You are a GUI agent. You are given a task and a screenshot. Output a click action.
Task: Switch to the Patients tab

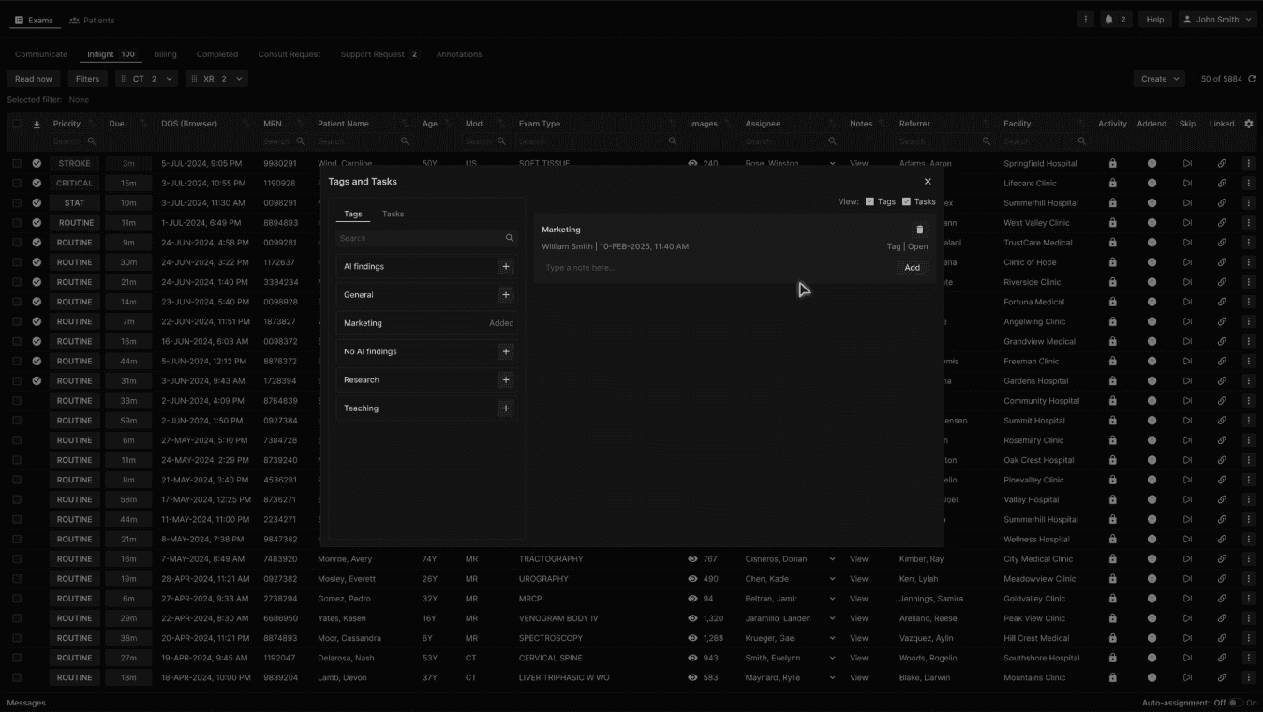click(92, 20)
